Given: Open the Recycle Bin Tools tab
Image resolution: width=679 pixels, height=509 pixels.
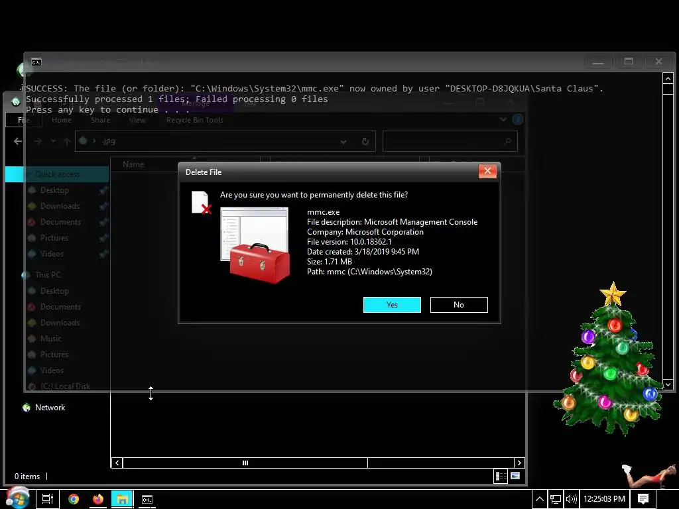Looking at the screenshot, I should coord(195,120).
